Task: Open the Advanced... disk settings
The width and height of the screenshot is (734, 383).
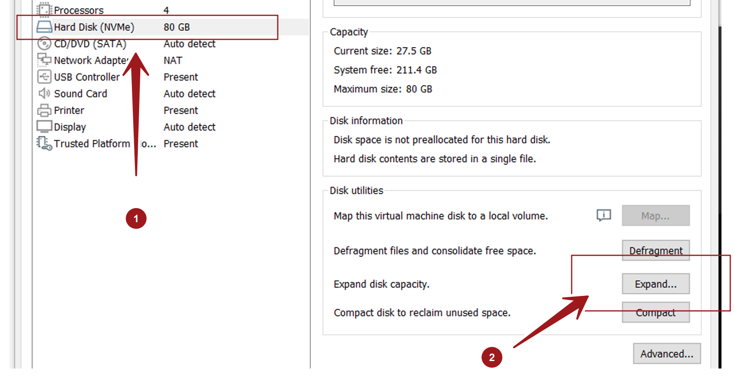Action: [666, 354]
